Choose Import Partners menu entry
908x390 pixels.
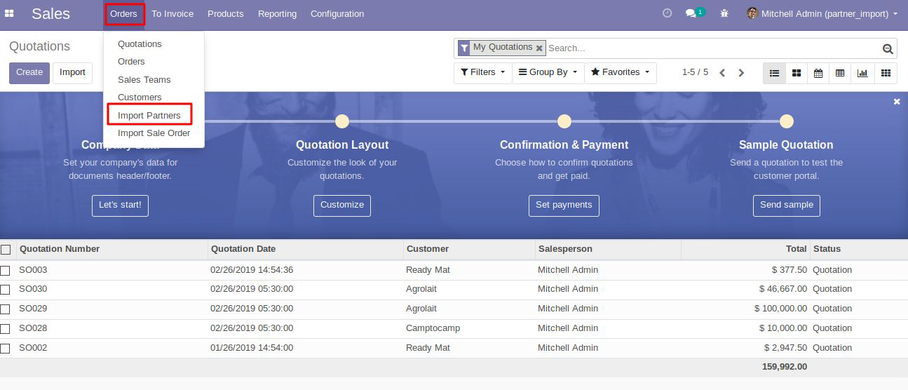point(149,115)
